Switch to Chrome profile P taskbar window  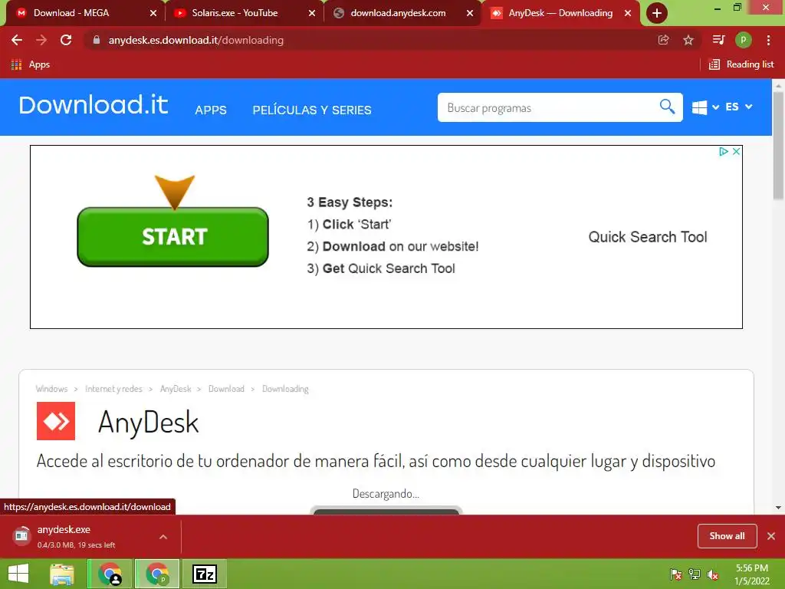tap(157, 574)
